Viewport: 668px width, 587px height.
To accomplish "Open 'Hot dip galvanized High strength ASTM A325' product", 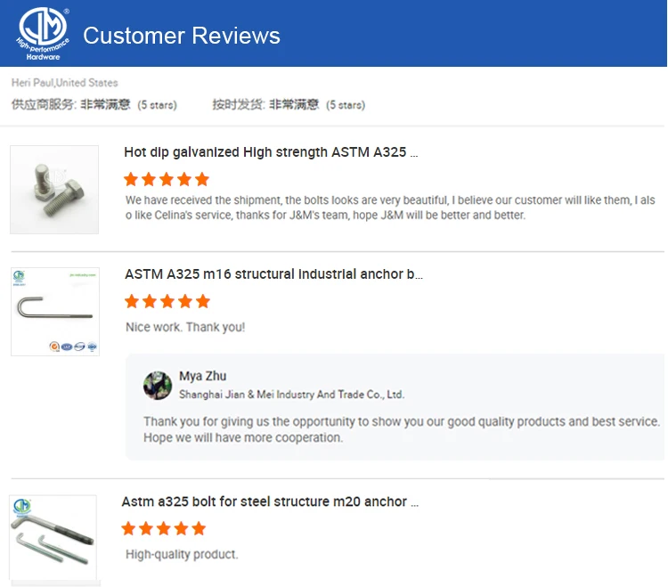I will pos(271,152).
